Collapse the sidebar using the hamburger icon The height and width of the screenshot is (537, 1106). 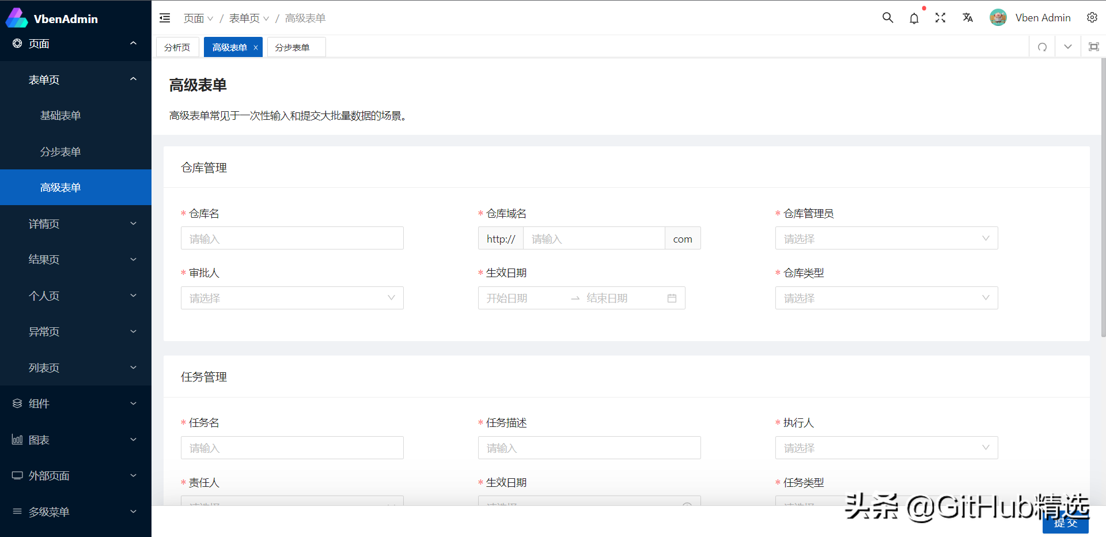coord(164,18)
